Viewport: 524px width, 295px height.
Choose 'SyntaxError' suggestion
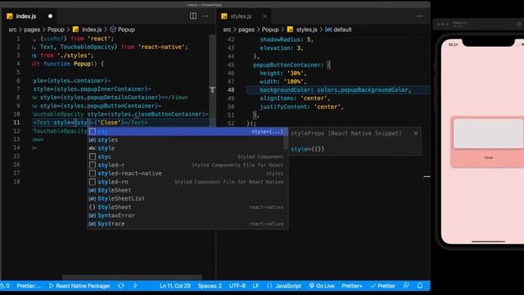pos(186,216)
